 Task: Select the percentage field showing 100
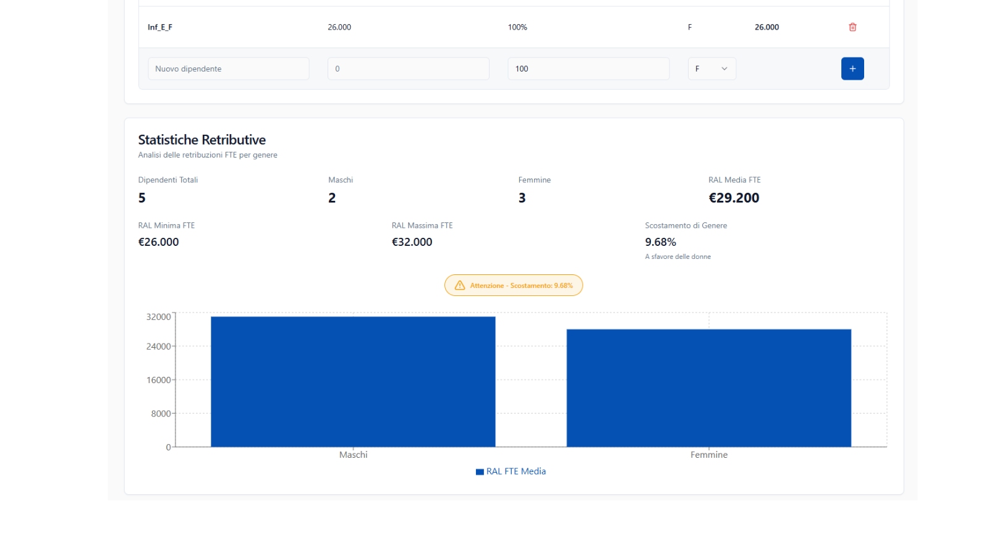point(588,69)
